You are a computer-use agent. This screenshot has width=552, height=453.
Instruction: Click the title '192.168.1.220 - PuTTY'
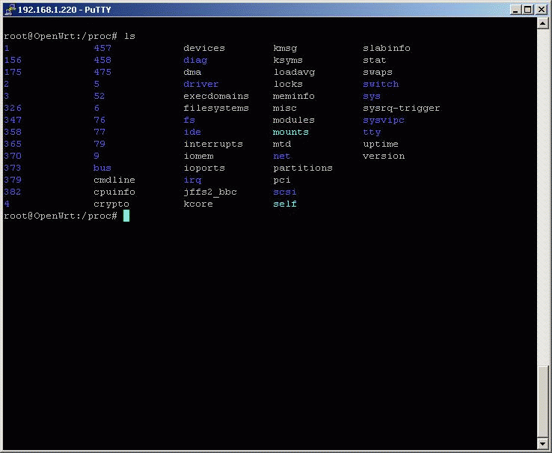coord(64,10)
